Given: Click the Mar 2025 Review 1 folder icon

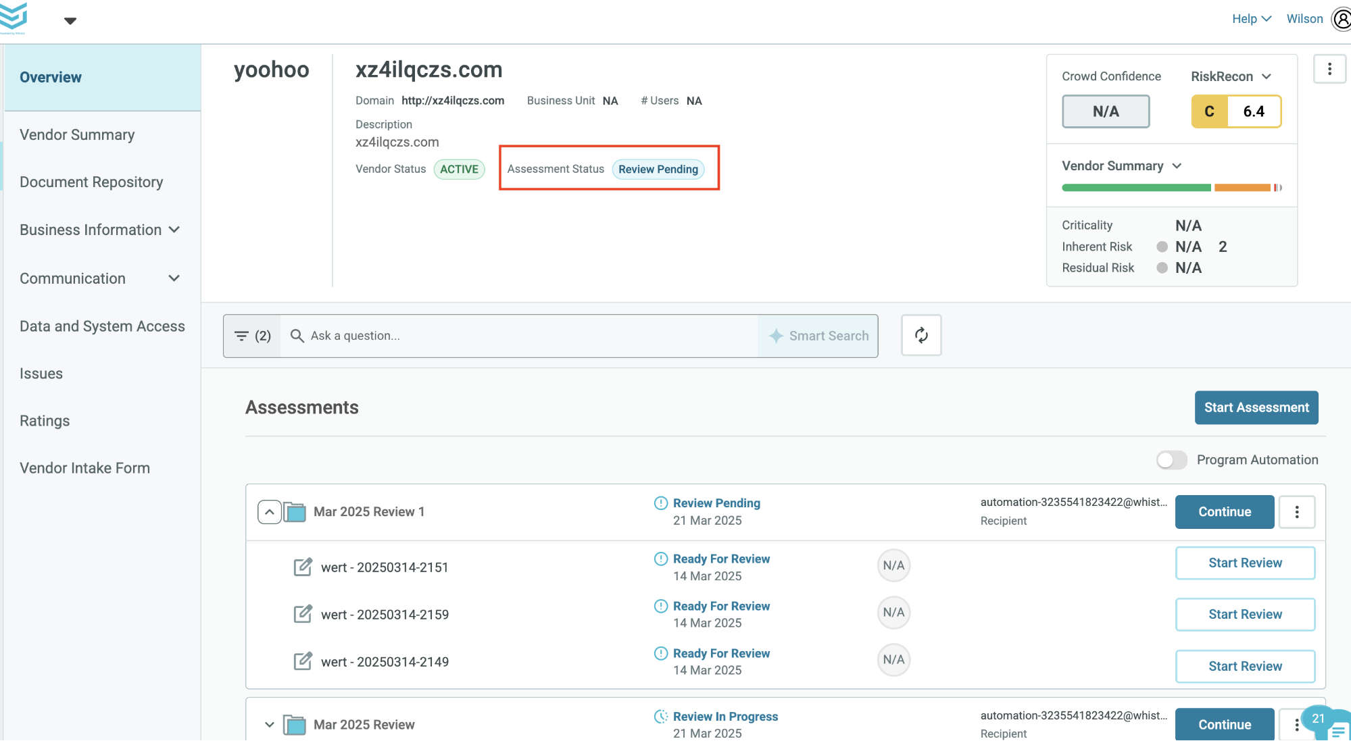Looking at the screenshot, I should (295, 512).
